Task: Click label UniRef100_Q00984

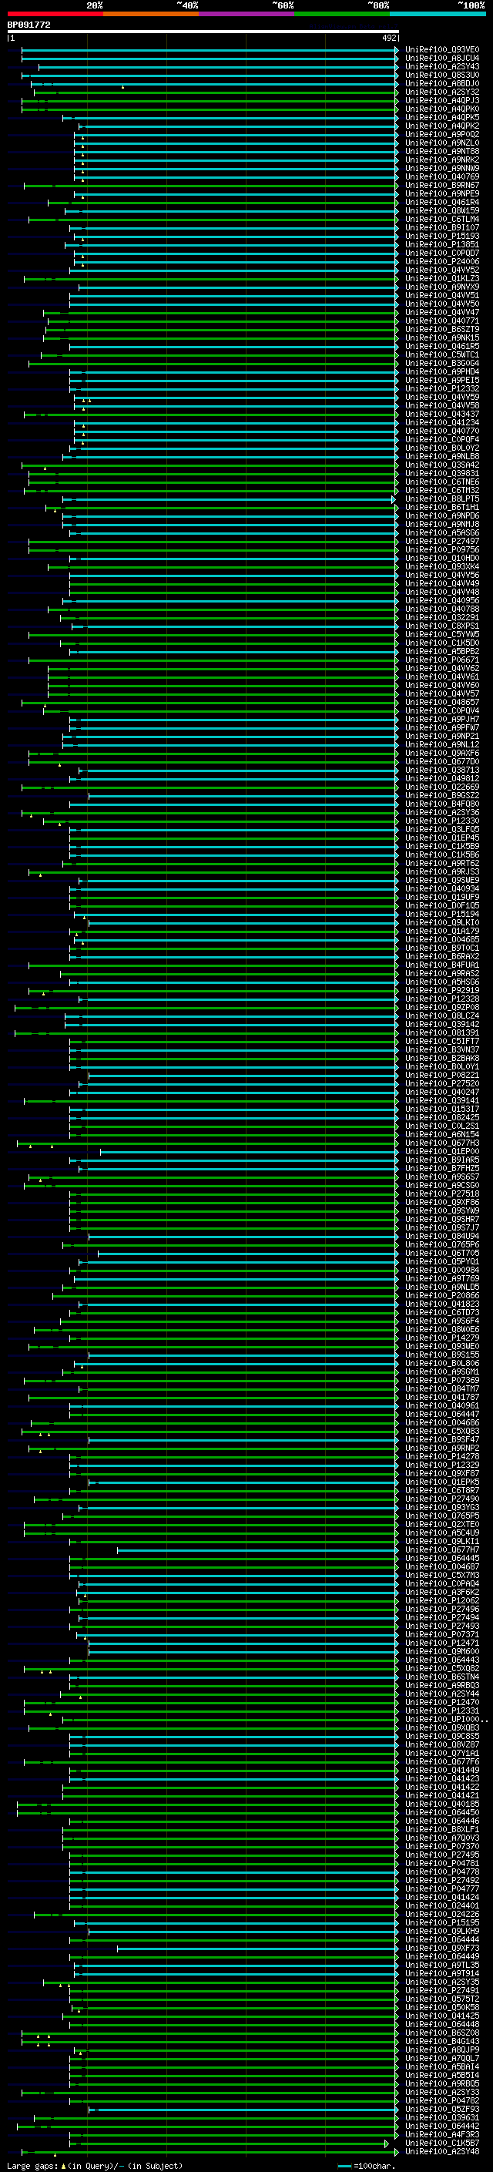Action: click(441, 1270)
